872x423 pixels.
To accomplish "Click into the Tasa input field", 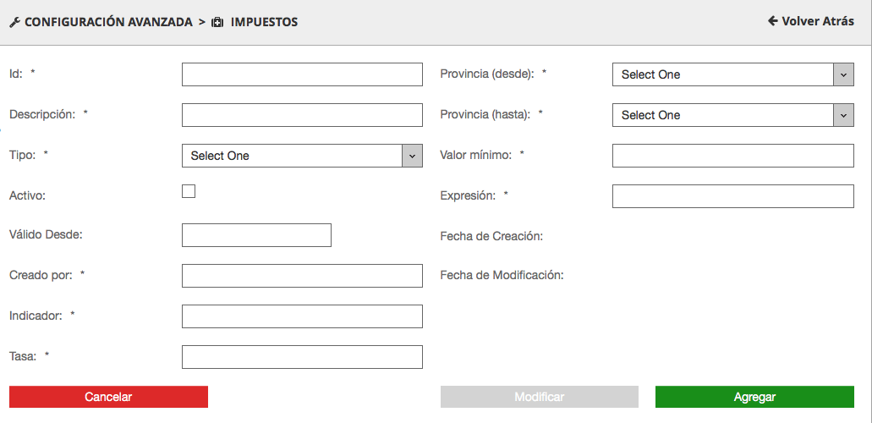I will [302, 357].
